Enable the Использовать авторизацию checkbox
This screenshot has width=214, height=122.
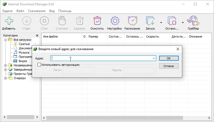point(39,64)
